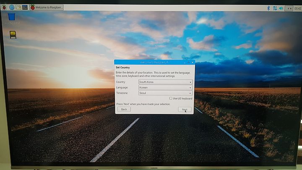Open the file manager folder icon
The width and height of the screenshot is (302, 170).
point(18,8)
